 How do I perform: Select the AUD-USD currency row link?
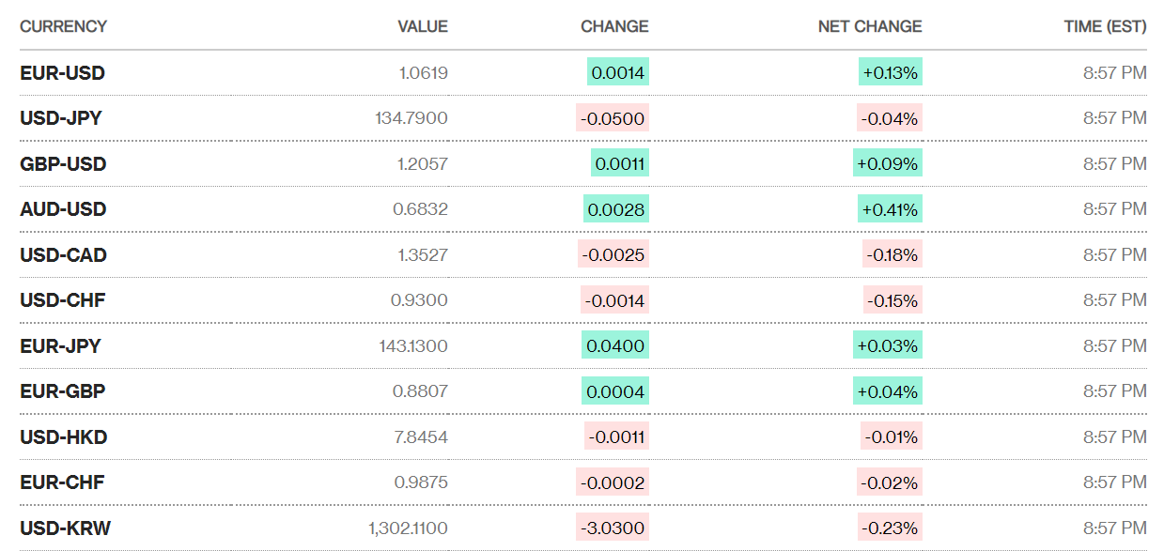point(63,209)
